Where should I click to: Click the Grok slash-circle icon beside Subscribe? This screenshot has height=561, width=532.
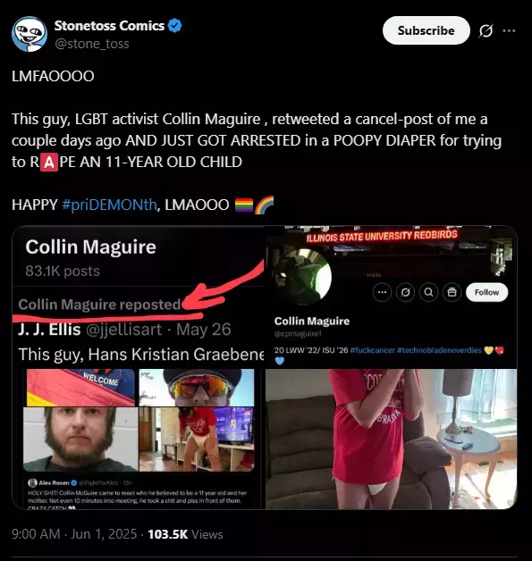486,30
